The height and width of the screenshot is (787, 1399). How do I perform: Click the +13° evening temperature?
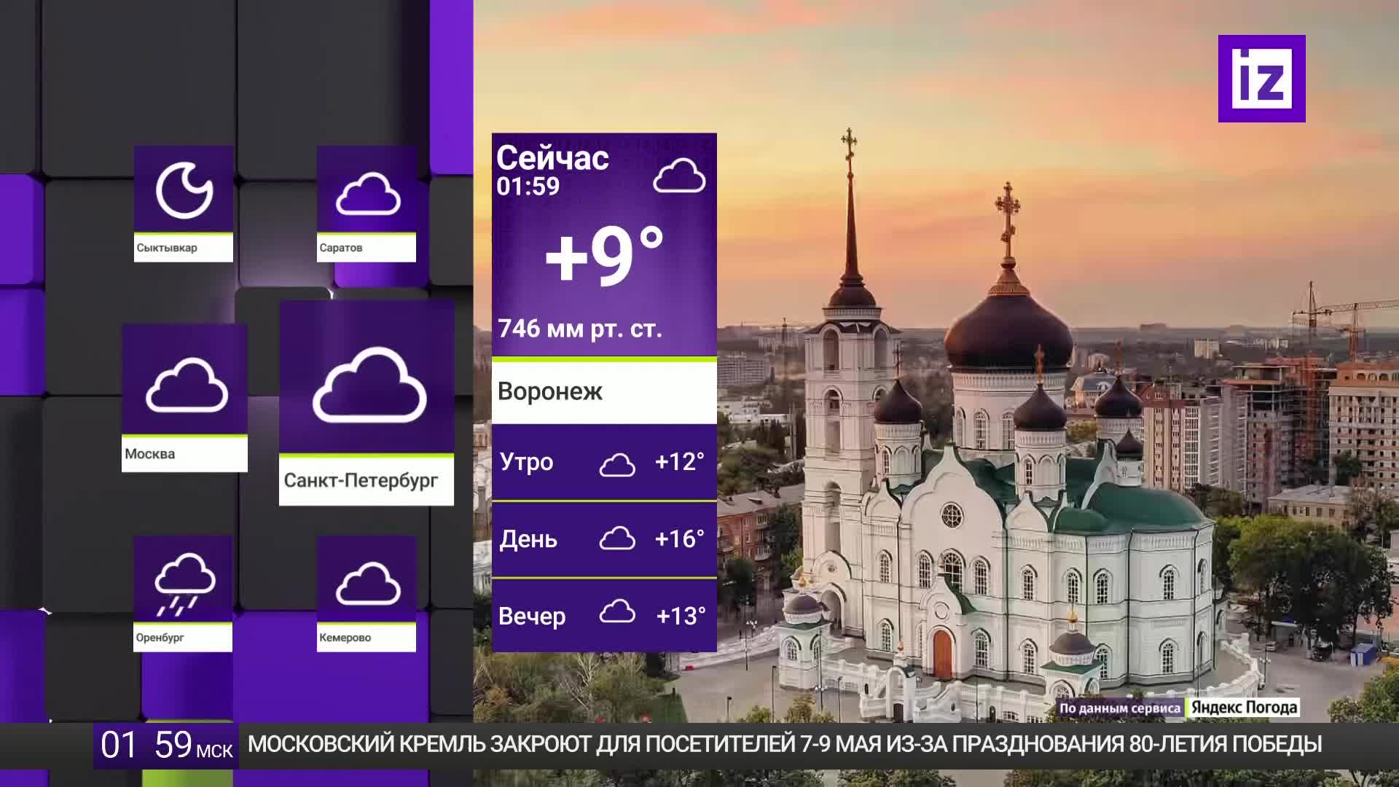[681, 616]
